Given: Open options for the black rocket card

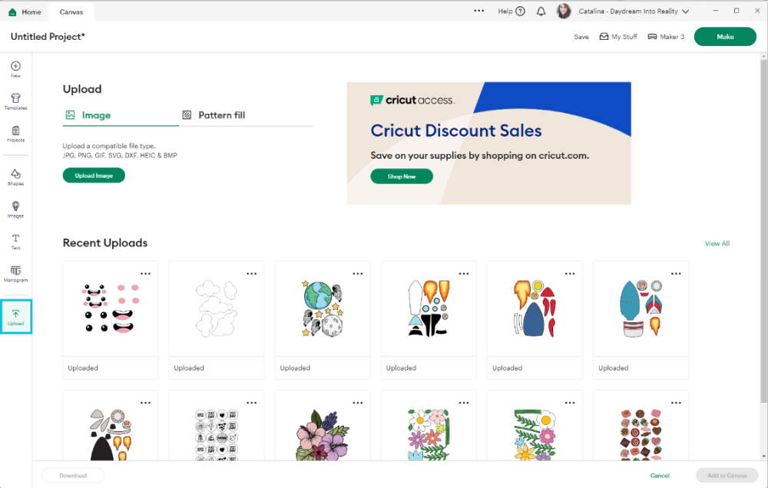Looking at the screenshot, I should pyautogui.click(x=145, y=403).
